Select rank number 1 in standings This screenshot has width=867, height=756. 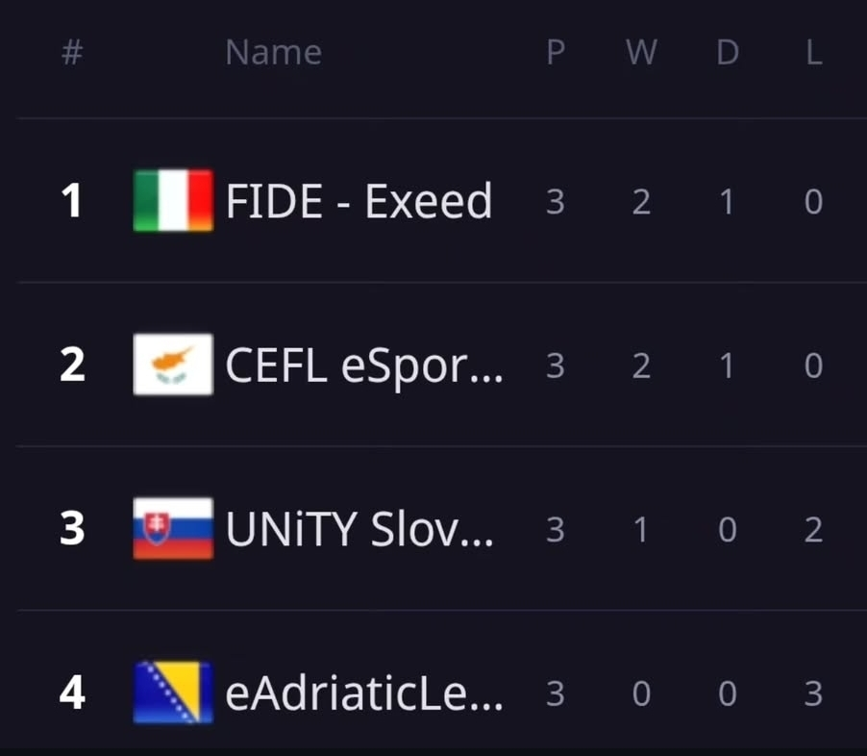click(72, 200)
